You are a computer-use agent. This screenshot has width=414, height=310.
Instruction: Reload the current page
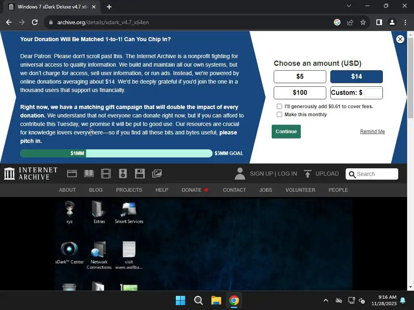click(35, 23)
